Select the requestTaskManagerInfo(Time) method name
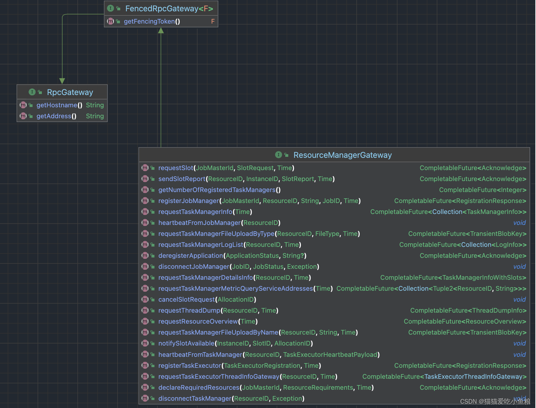This screenshot has width=536, height=408. point(205,212)
